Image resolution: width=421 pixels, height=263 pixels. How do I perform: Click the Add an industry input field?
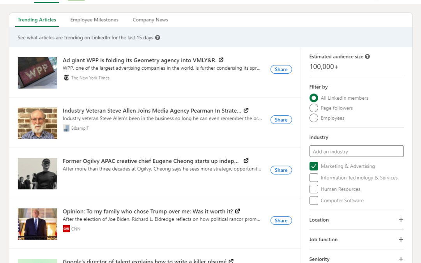tap(356, 152)
